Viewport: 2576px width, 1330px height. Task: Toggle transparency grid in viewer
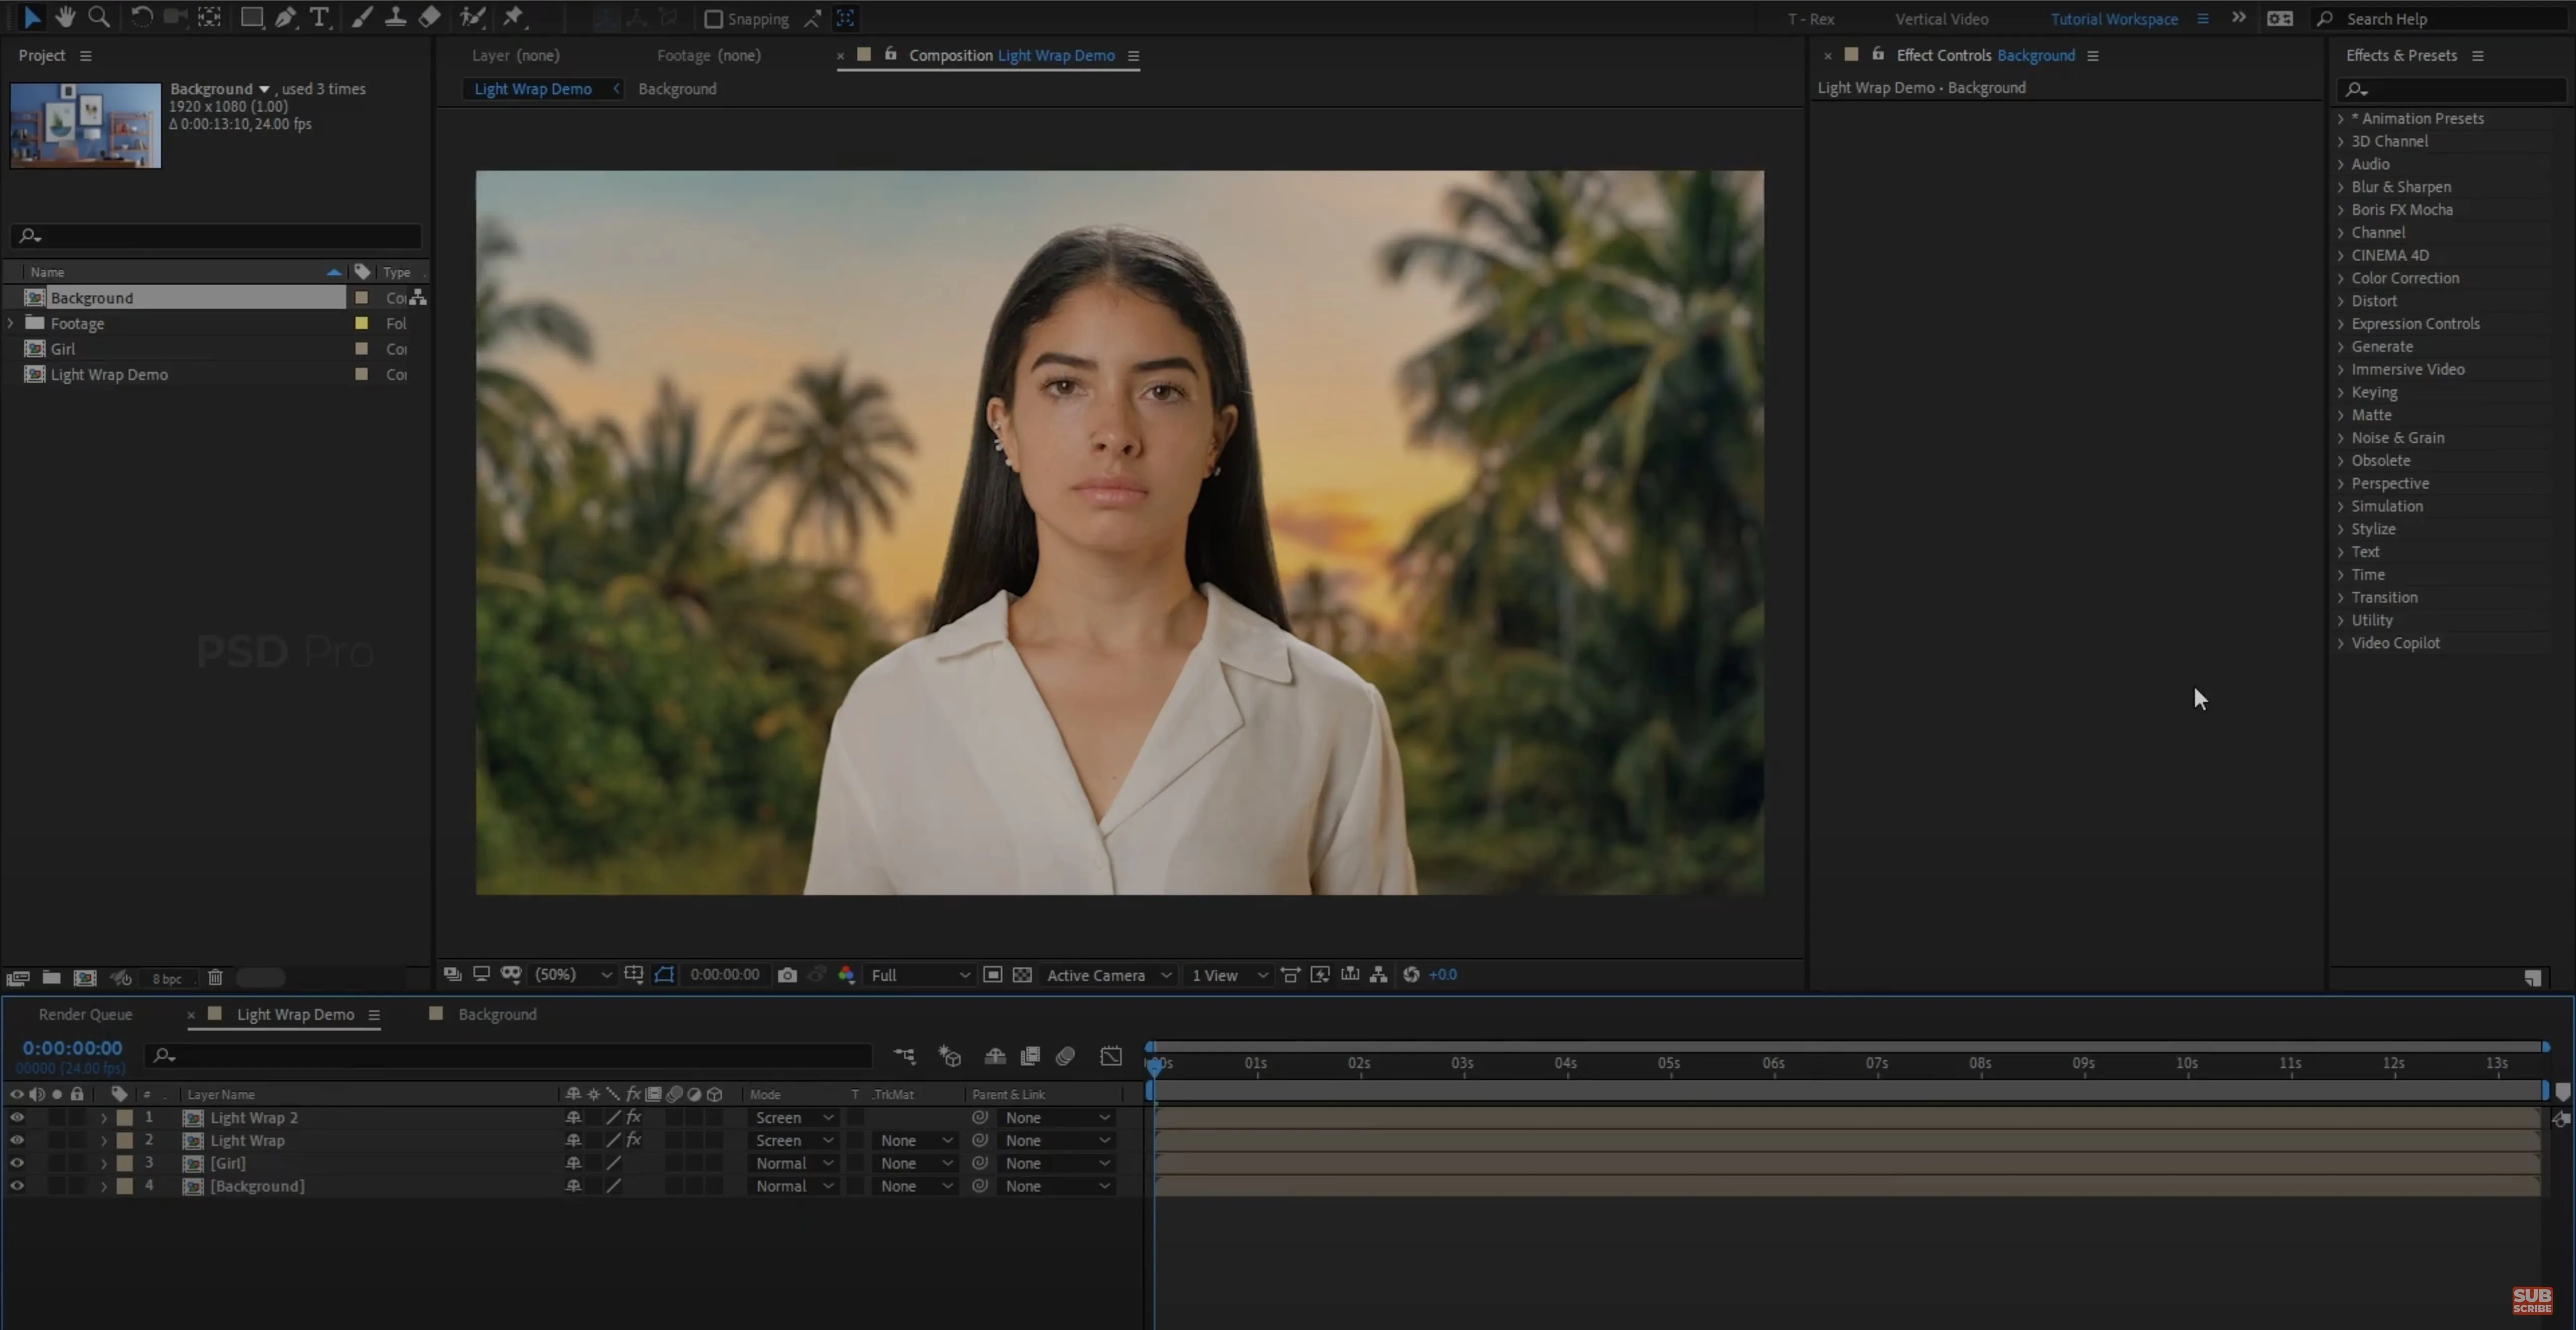click(x=1022, y=975)
